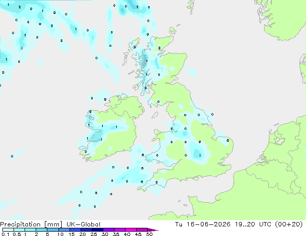Select the 30–35 mm purple swatch
This screenshot has height=236, width=306.
click(109, 230)
